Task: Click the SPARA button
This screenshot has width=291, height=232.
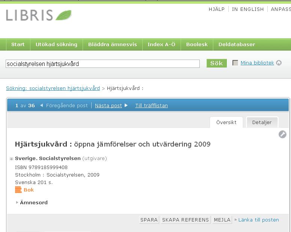Action: (x=149, y=220)
